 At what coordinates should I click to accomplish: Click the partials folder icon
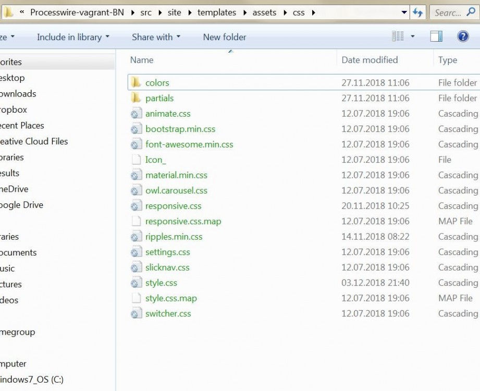[x=136, y=98]
